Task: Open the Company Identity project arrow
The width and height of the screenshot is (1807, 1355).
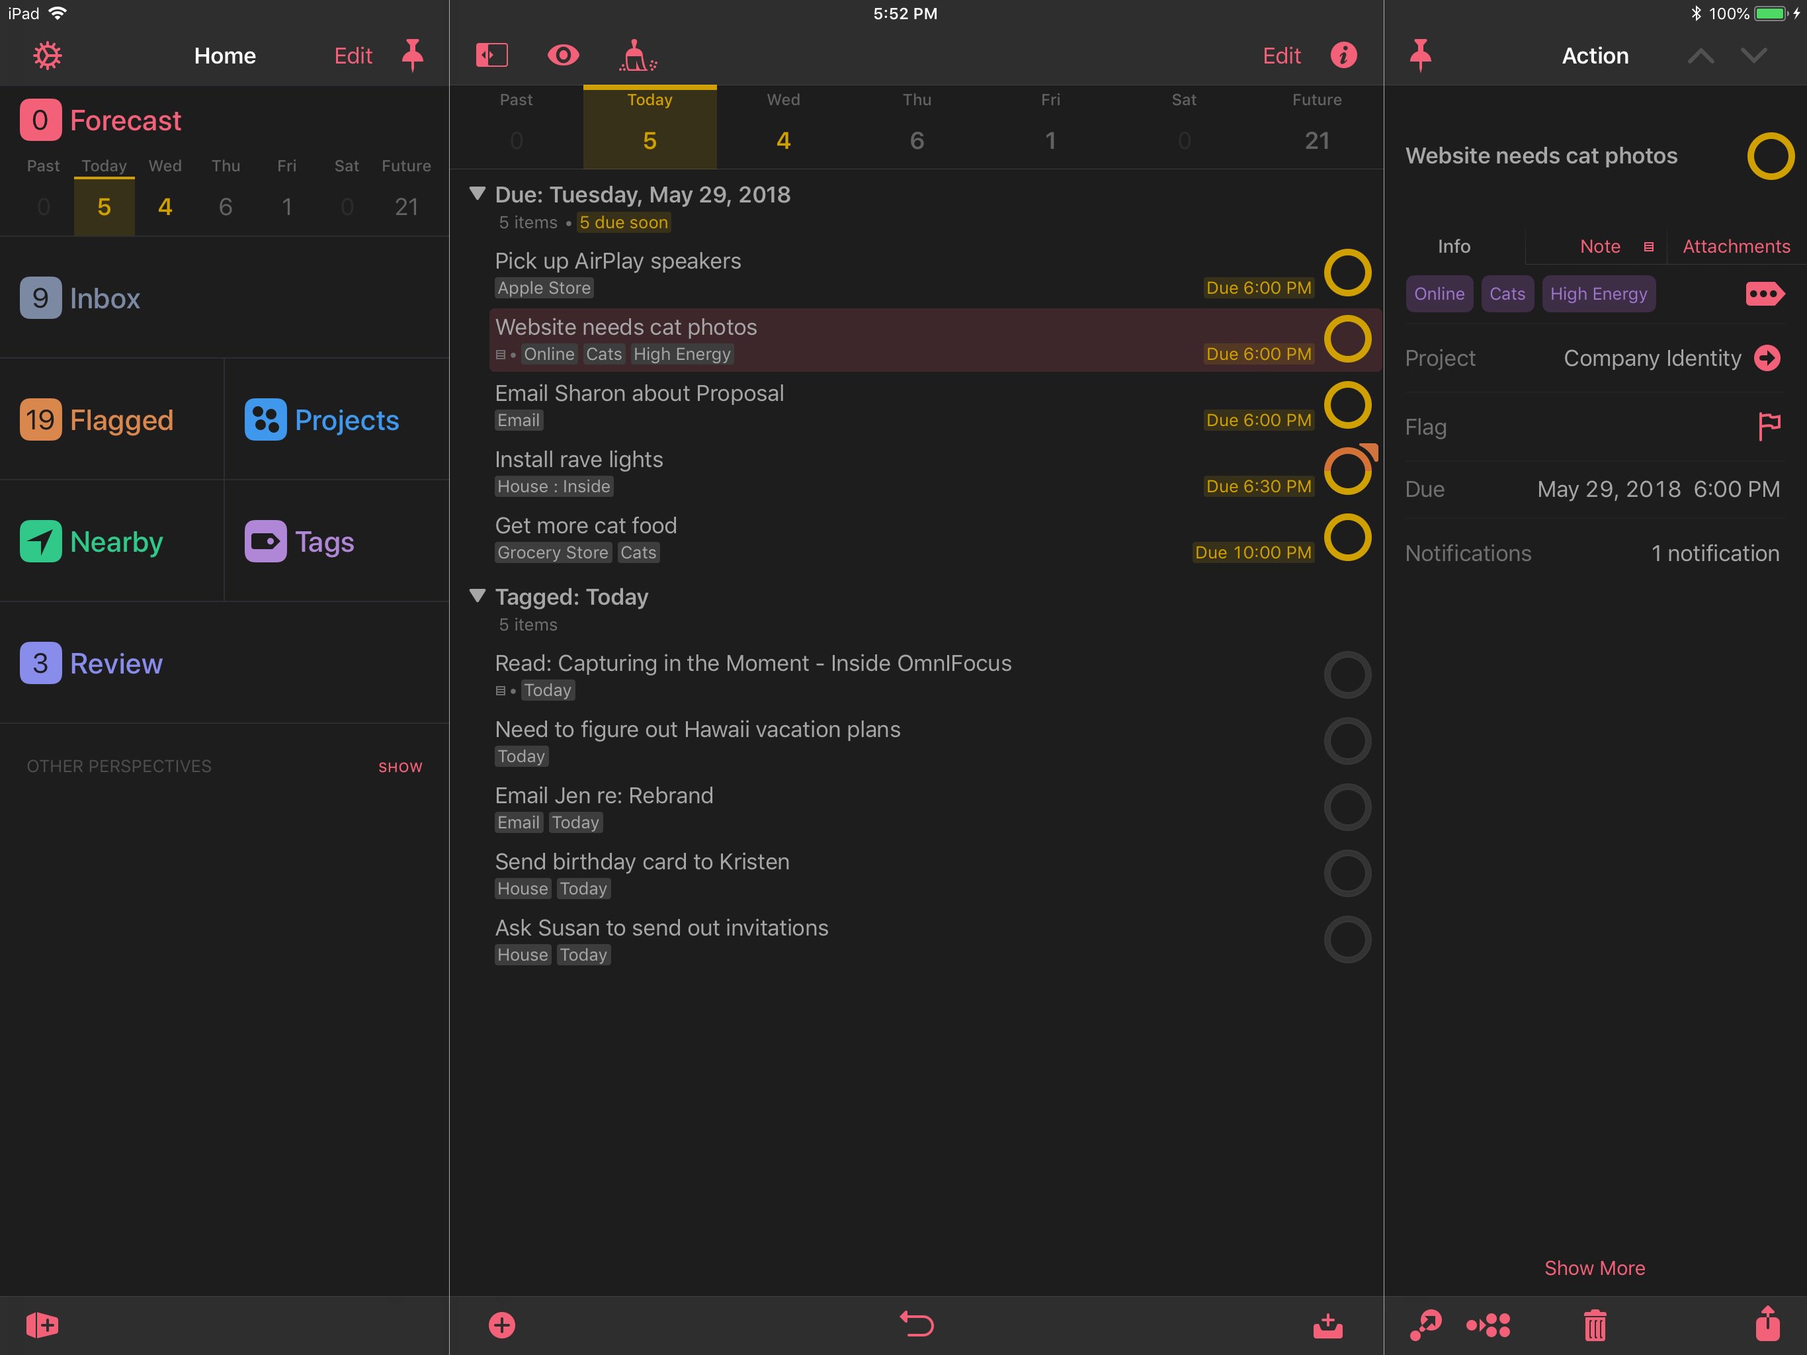Action: [1768, 358]
